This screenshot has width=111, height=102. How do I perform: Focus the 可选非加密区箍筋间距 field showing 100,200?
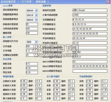[90, 52]
